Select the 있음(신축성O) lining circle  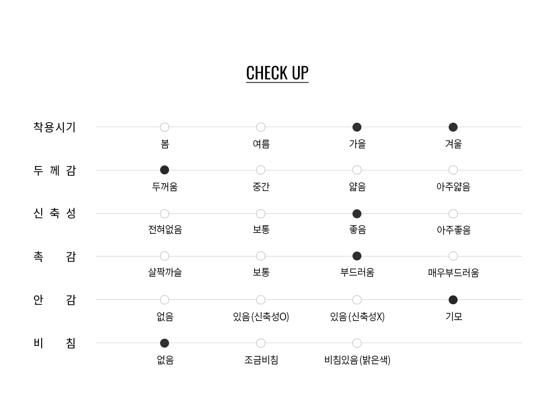(x=261, y=300)
